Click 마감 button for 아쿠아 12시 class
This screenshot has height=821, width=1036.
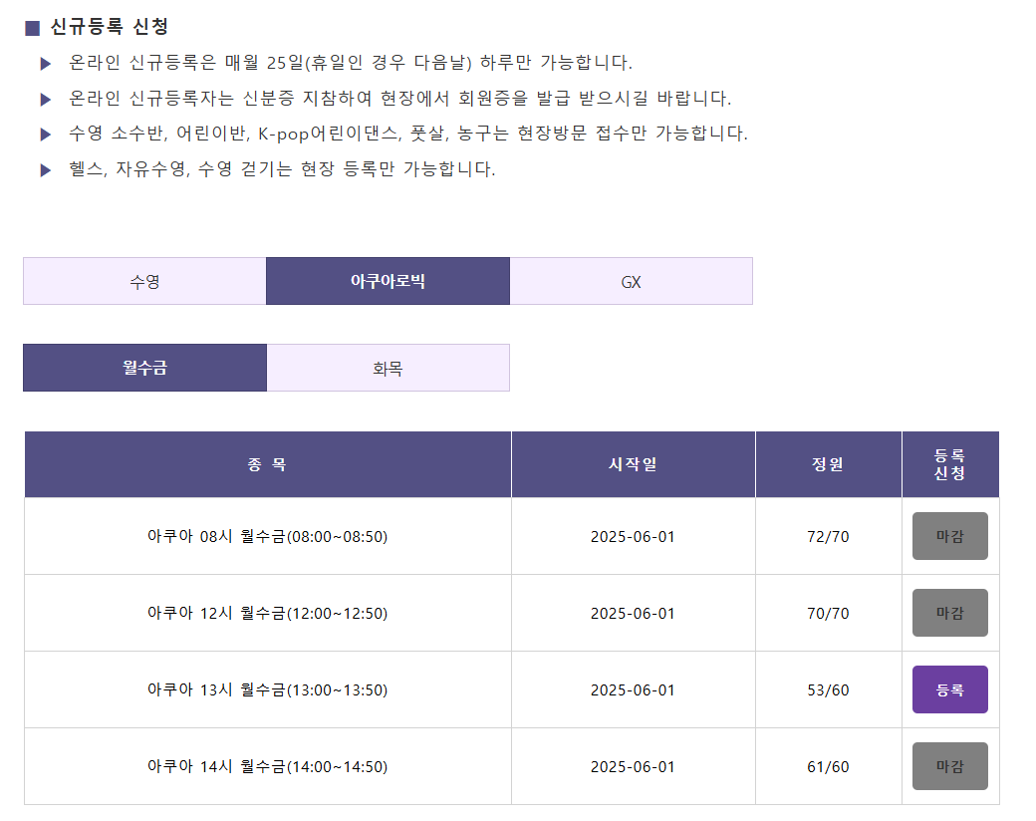pos(950,613)
